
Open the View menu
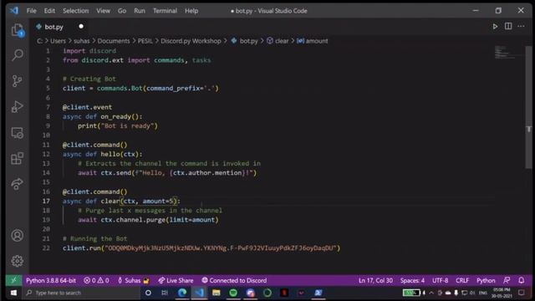(x=103, y=11)
